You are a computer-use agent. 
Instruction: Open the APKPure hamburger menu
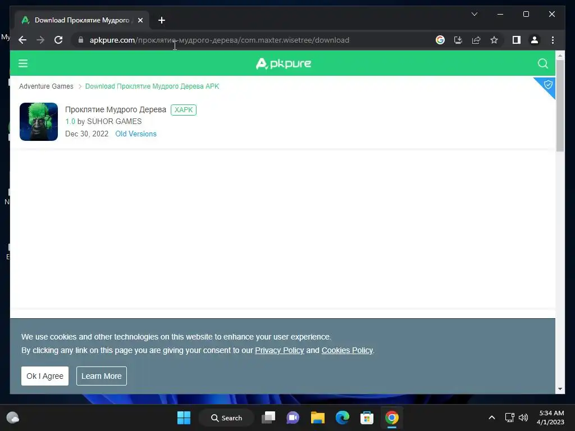point(23,63)
